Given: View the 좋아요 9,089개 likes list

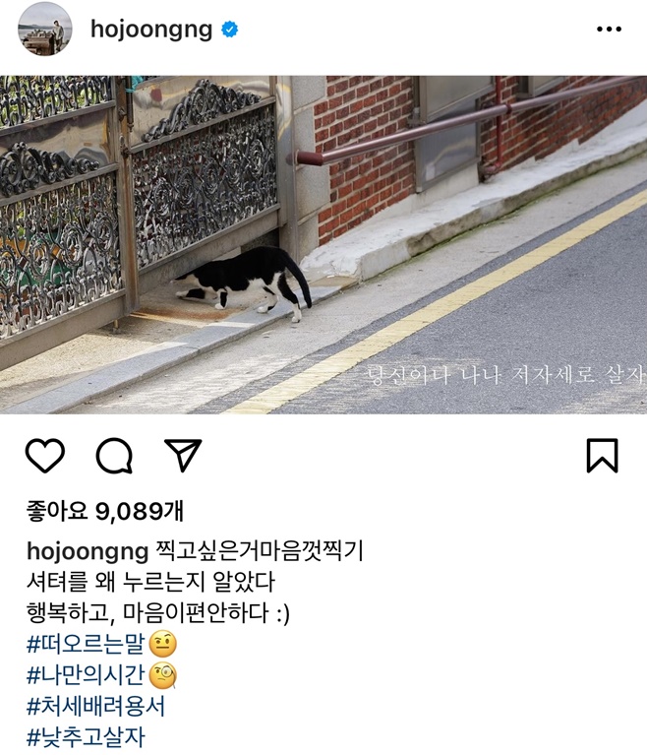Looking at the screenshot, I should click(105, 511).
